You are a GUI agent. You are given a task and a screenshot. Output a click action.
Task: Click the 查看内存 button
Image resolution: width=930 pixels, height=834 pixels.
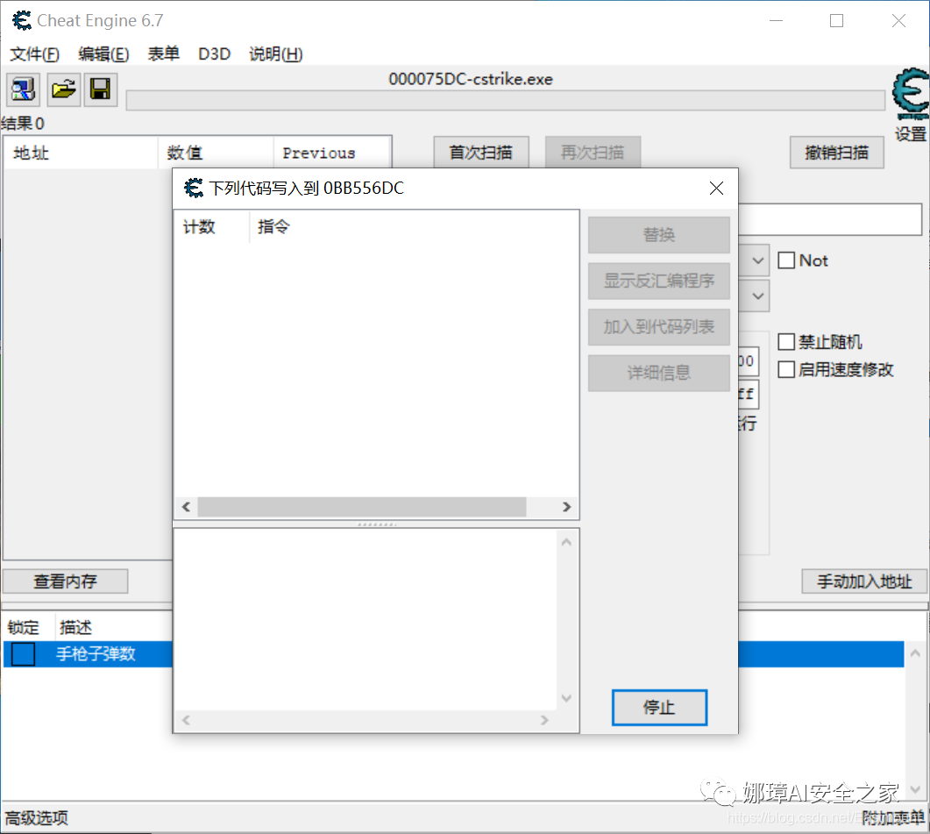click(x=65, y=581)
